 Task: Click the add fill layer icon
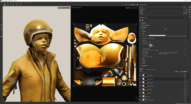181,72
